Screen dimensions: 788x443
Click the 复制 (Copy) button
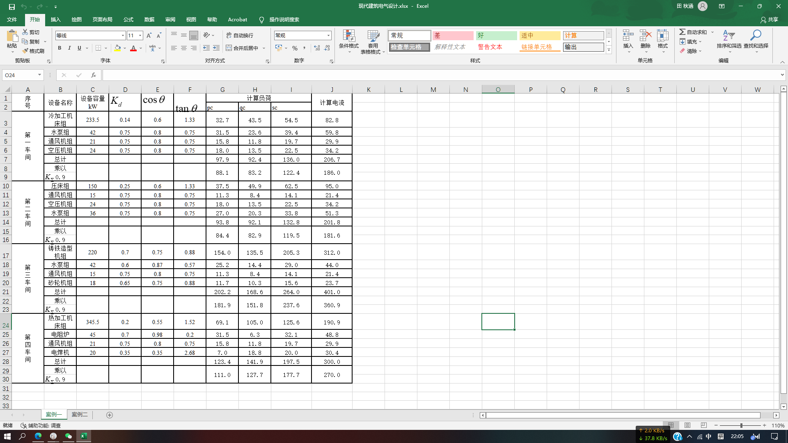[x=31, y=41]
